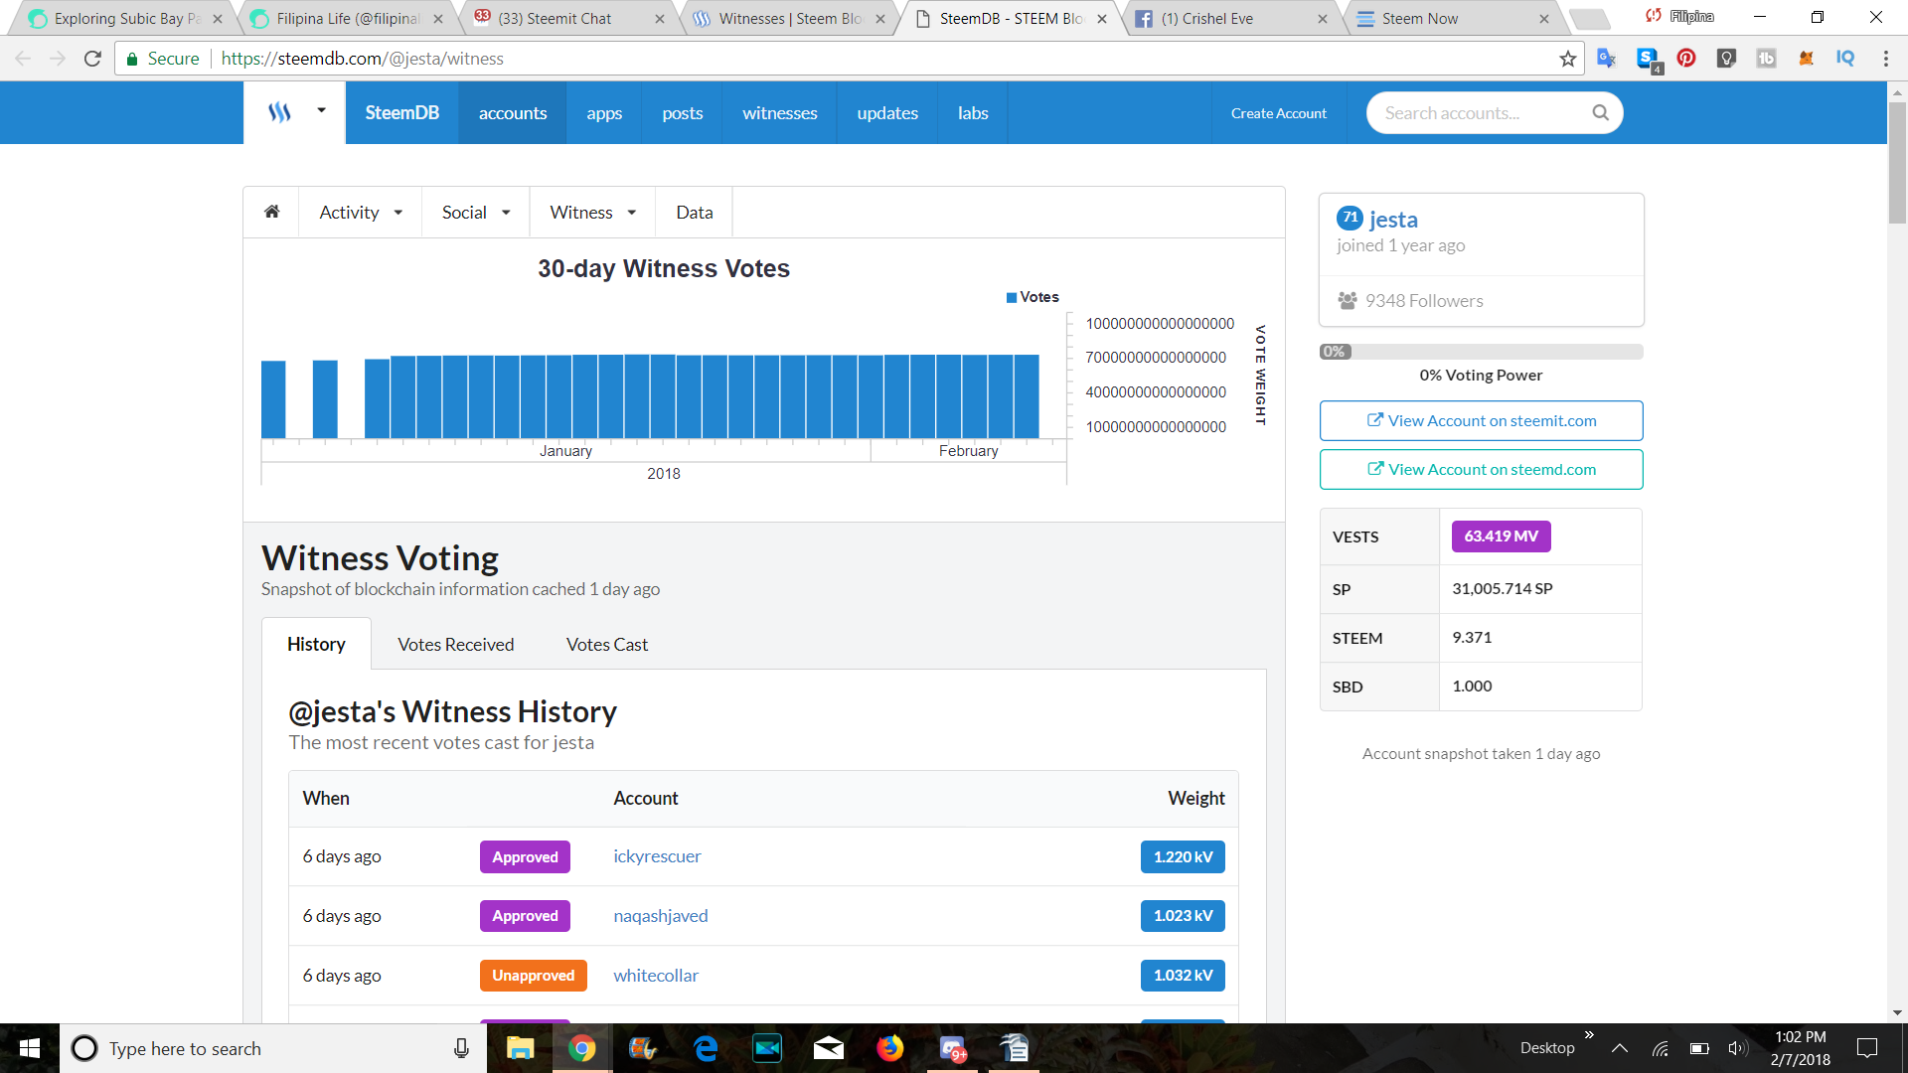Screen dimensions: 1908x1073
Task: Open Microsoft Edge from the taskbar
Action: [x=706, y=1048]
